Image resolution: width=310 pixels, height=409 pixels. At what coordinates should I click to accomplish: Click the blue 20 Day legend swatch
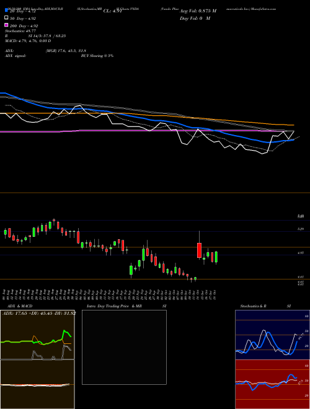6,11
